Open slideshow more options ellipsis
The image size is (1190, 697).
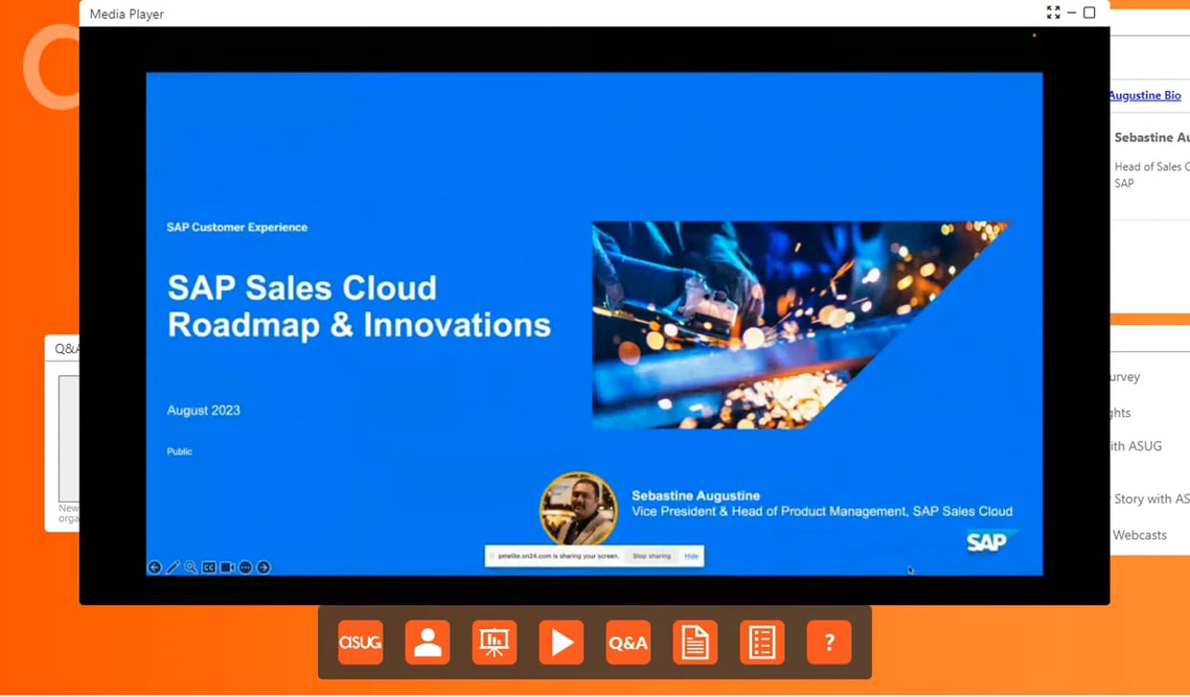coord(245,567)
